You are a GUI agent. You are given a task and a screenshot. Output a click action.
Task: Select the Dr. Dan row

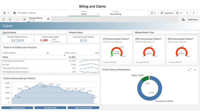[50, 64]
